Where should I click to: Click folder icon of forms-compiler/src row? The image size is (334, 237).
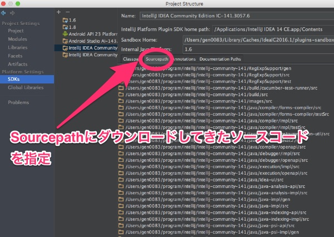pos(121,107)
